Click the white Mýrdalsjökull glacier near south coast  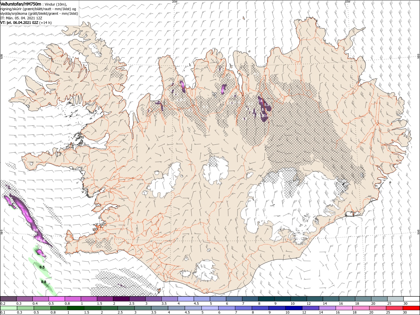(205, 271)
